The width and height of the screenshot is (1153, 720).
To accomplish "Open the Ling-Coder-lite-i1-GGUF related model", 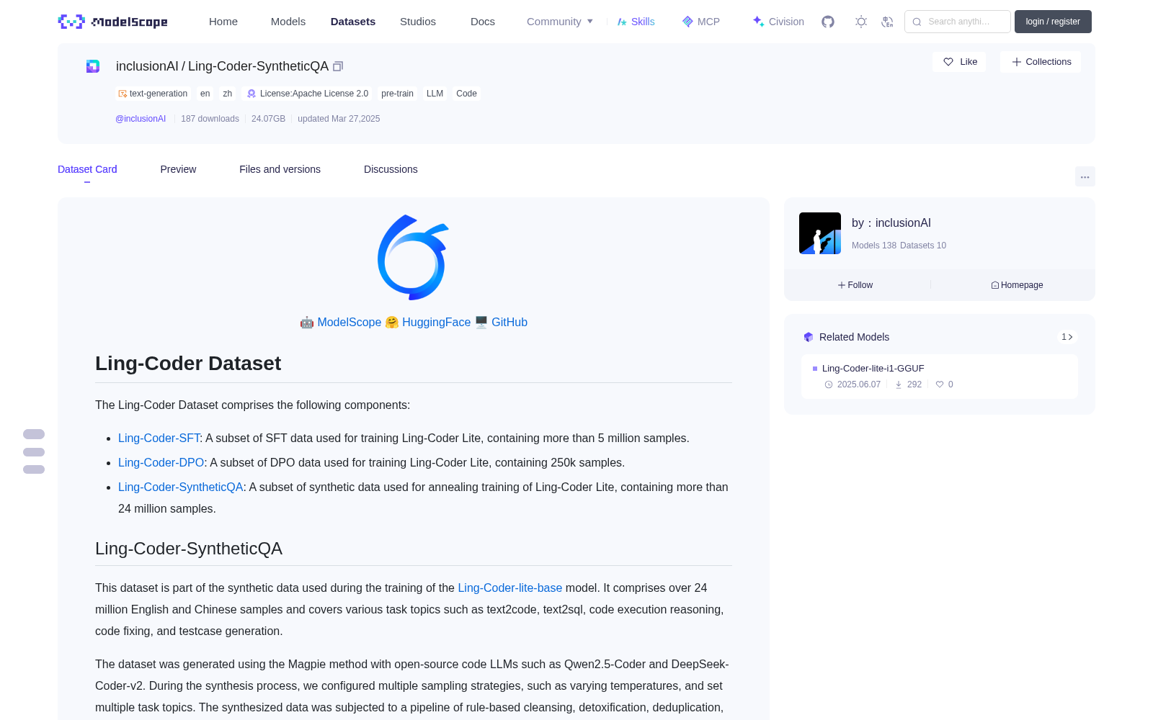I will (873, 369).
